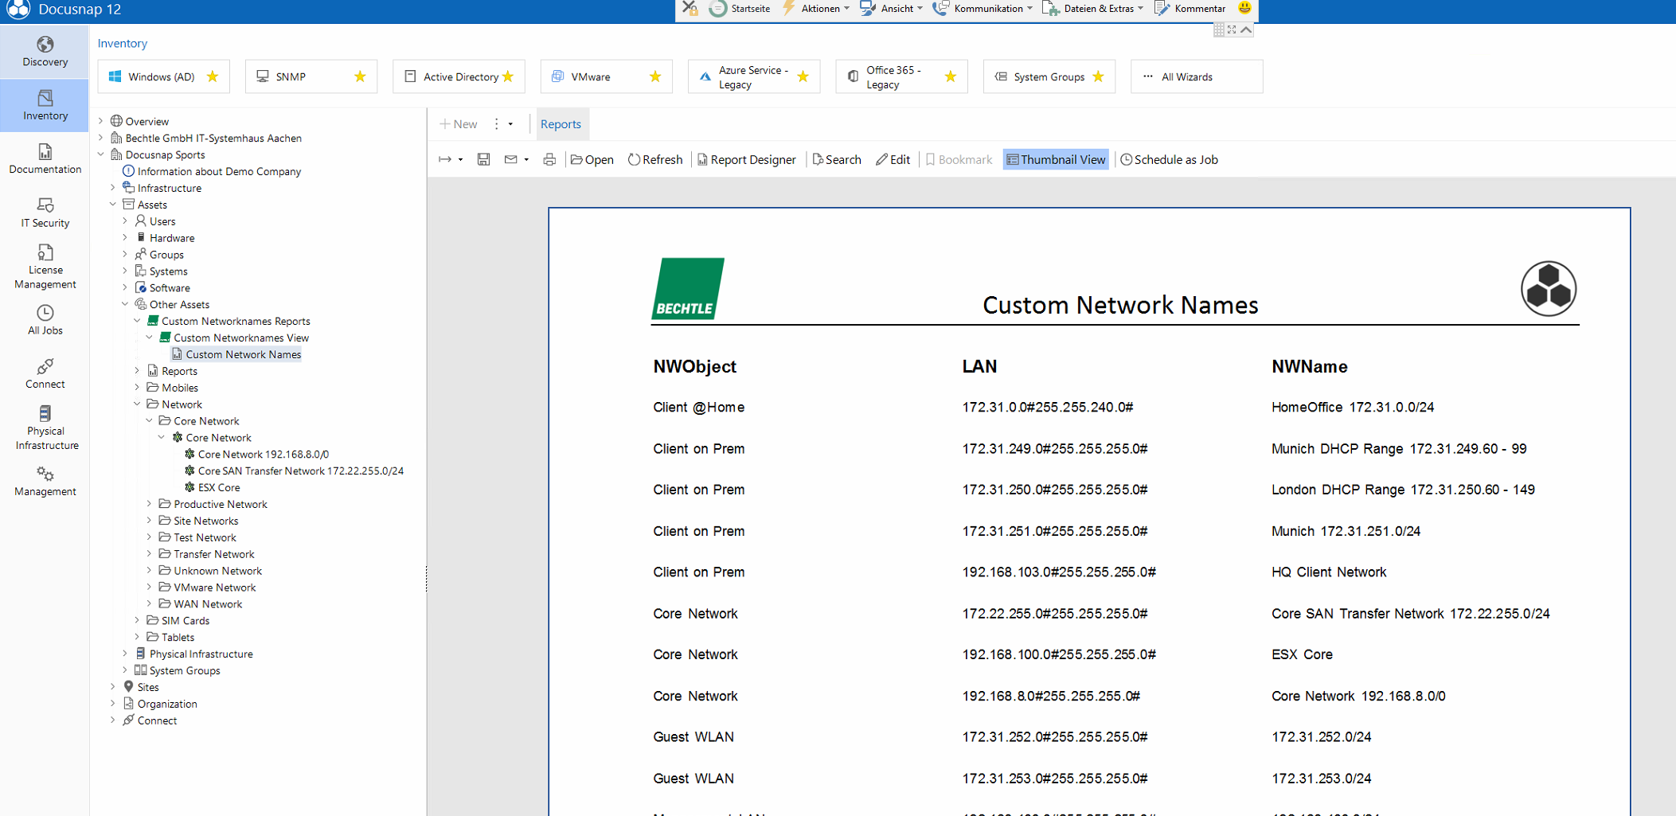Open the Connect section in sidebar
The width and height of the screenshot is (1676, 816).
[x=45, y=373]
